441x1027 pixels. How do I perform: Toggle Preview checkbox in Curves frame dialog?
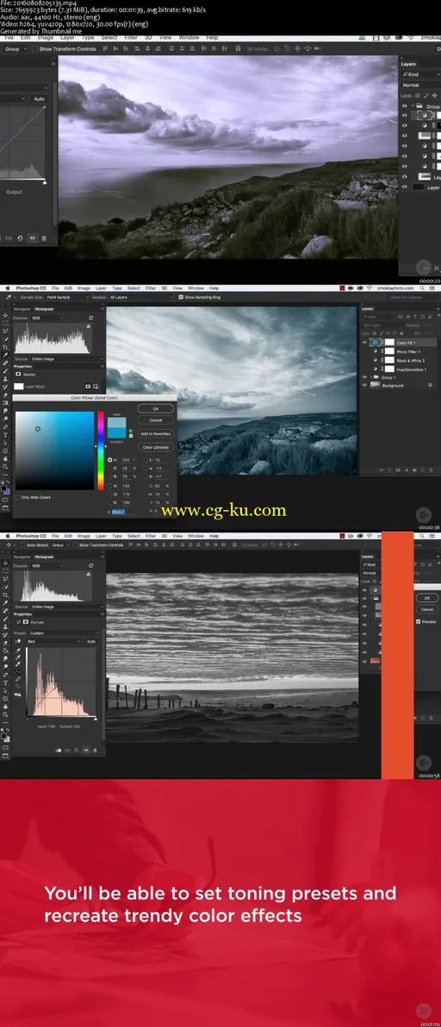(419, 621)
